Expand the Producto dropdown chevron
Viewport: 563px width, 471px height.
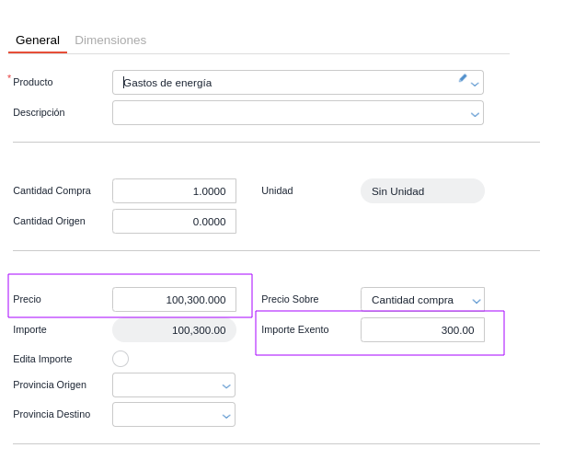tap(475, 84)
